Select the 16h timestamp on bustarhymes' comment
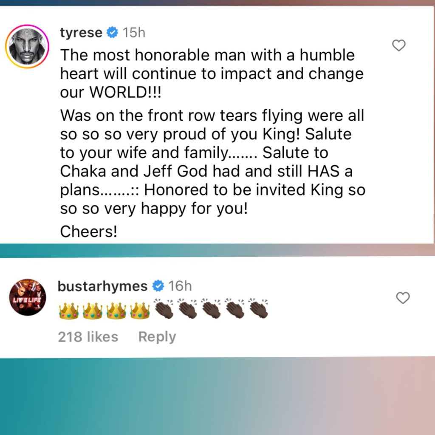This screenshot has height=435, width=435. [x=180, y=286]
